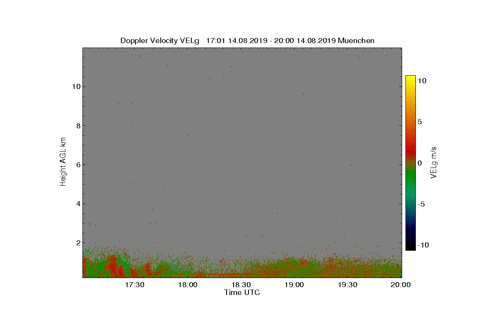Screen dimensions: 497x331
Task: Click the 18:00 time tick label
Action: [x=188, y=285]
